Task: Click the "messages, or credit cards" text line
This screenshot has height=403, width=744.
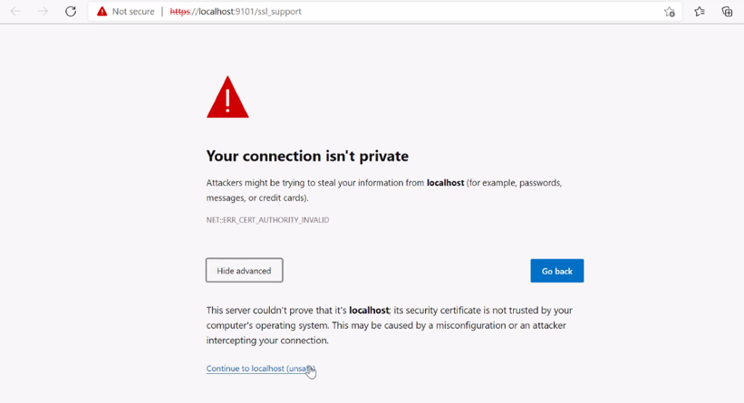Action: coord(257,197)
